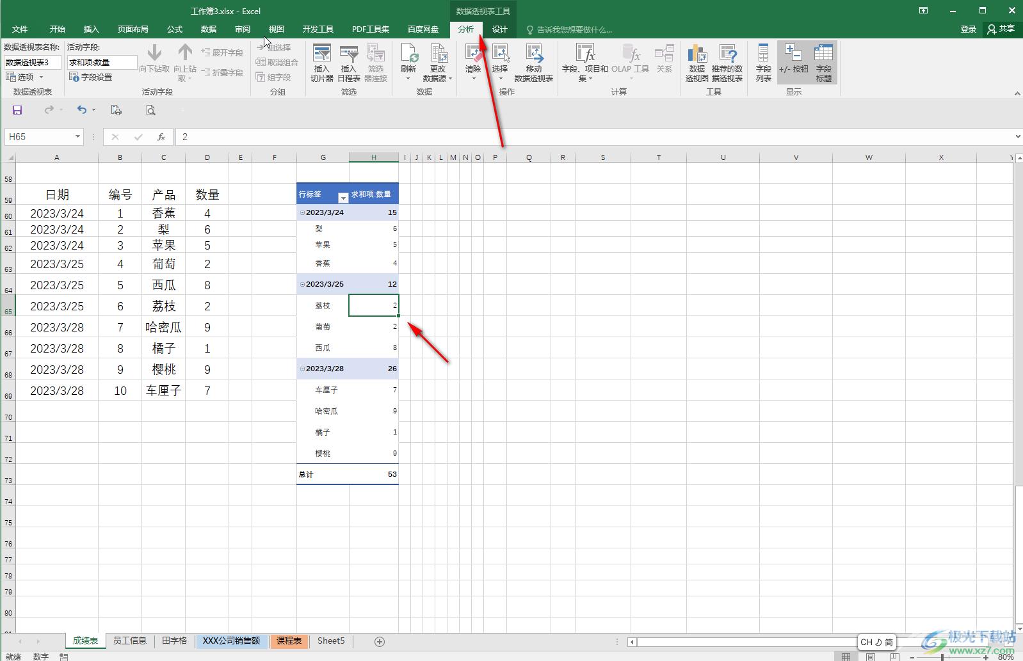Click the Login button

point(969,29)
